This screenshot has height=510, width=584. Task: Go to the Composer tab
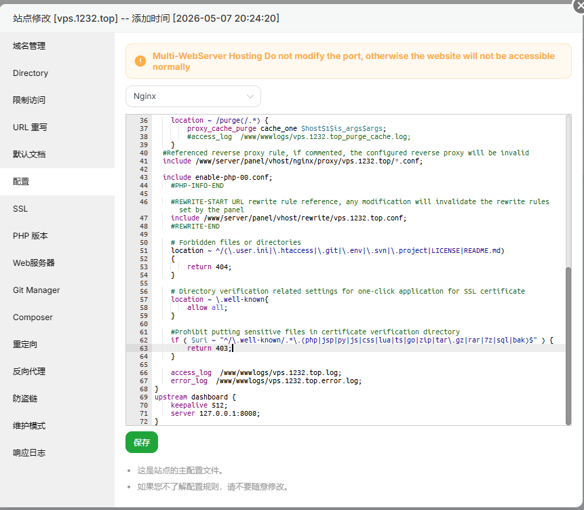click(x=33, y=317)
